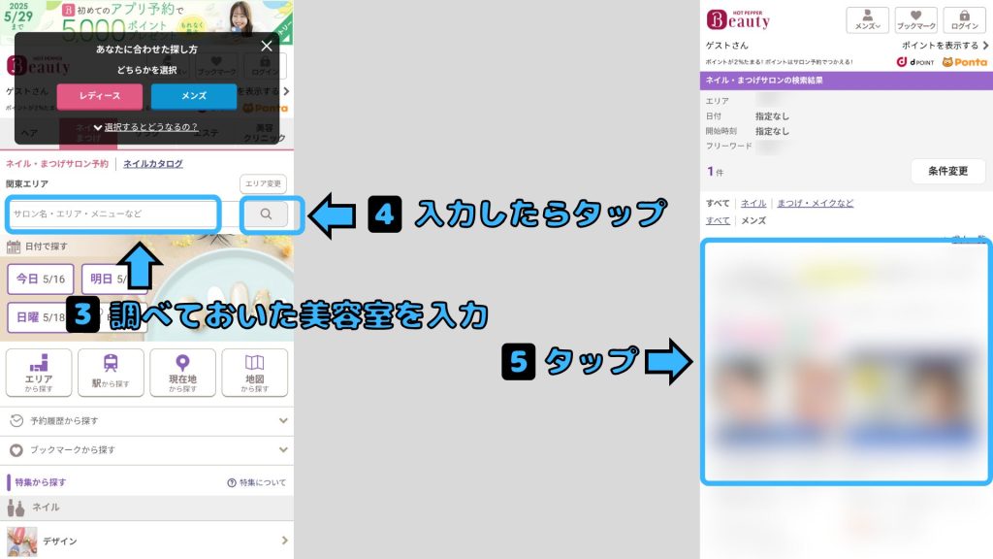This screenshot has width=993, height=559.
Task: Click the magnifying glass search button
Action: point(267,214)
